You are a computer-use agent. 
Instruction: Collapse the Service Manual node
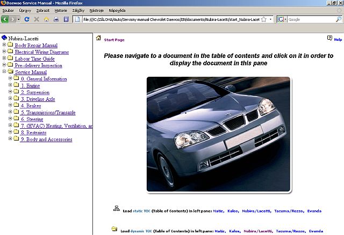point(4,71)
